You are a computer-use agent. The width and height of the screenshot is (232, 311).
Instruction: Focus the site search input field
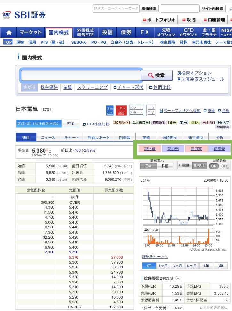(180, 9)
